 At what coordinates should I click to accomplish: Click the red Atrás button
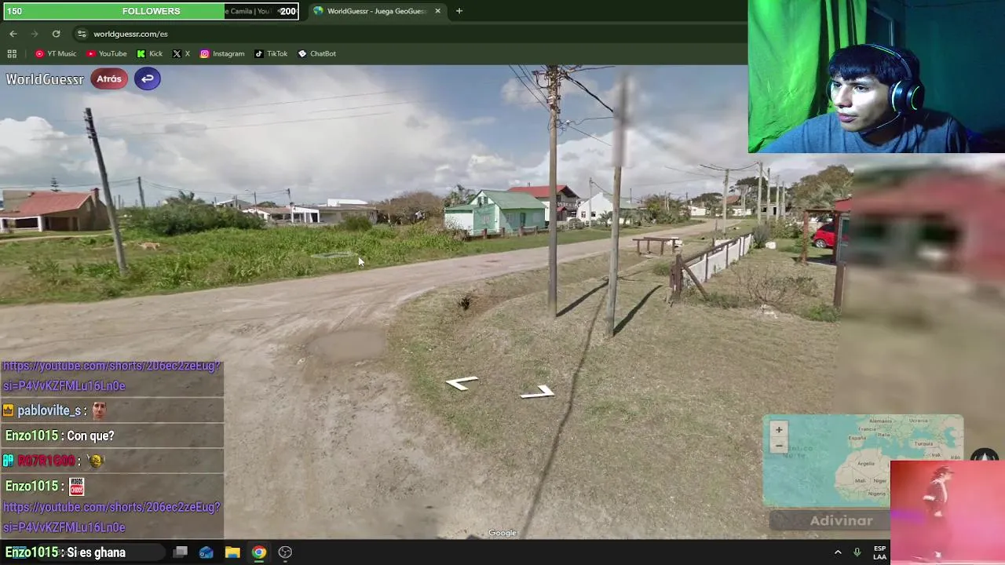pyautogui.click(x=109, y=78)
